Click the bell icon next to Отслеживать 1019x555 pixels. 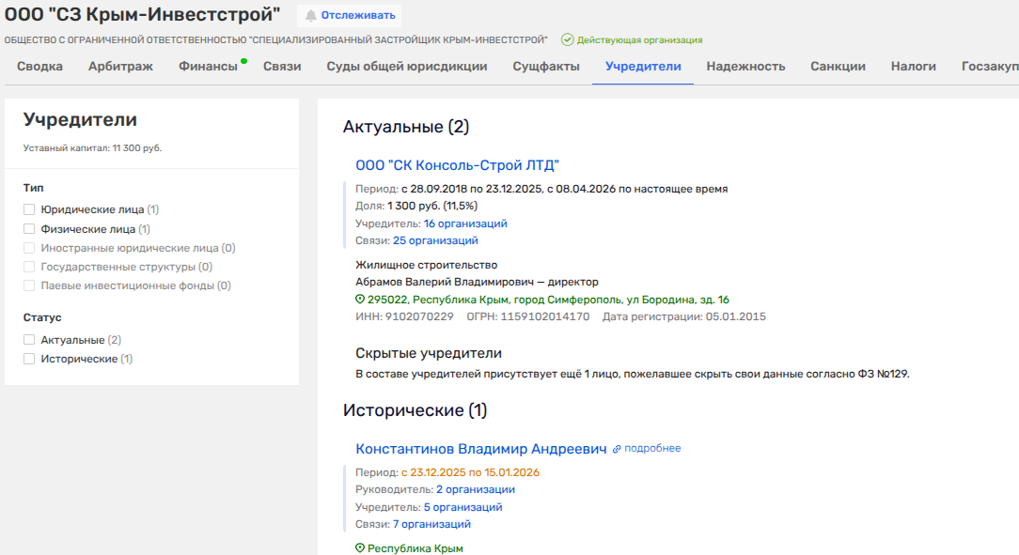point(311,16)
